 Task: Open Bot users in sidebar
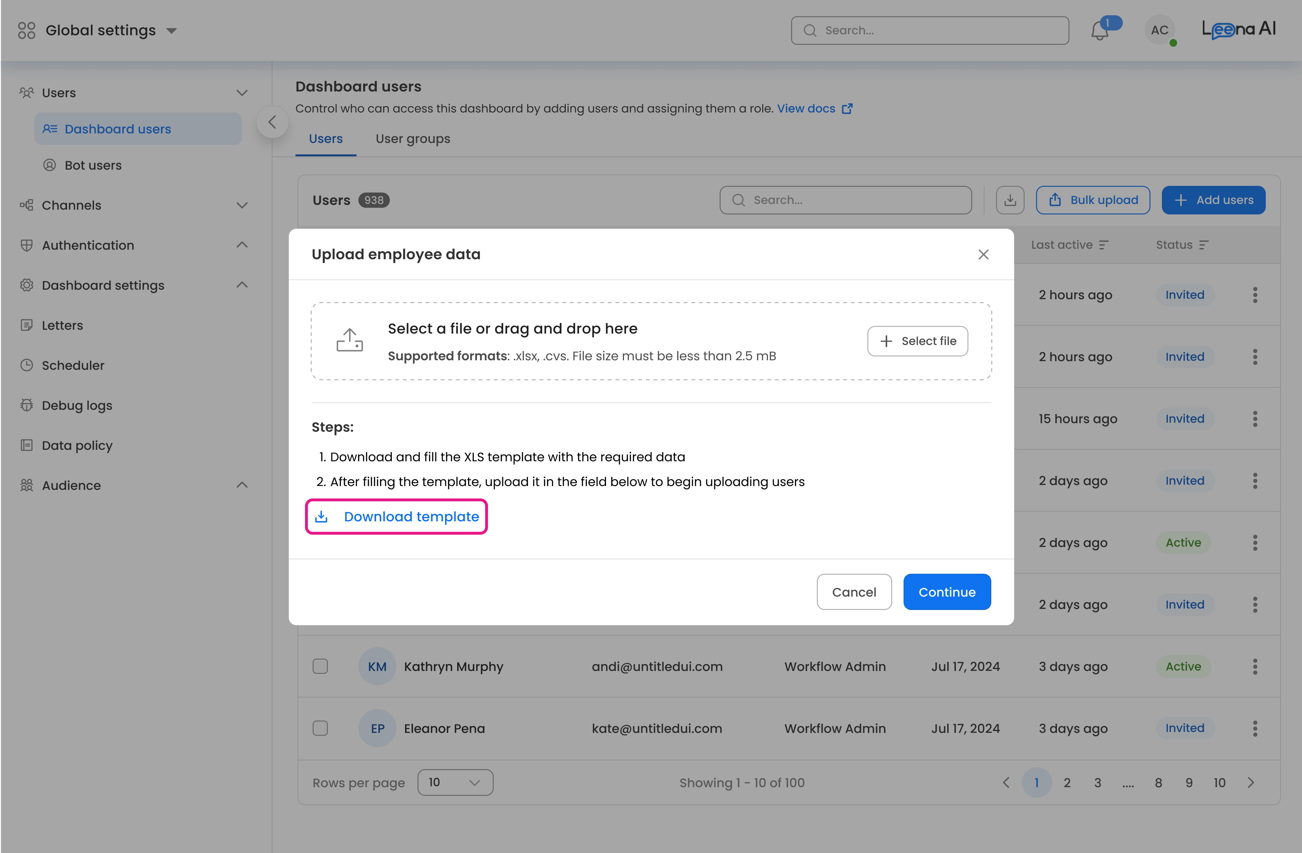(x=93, y=165)
